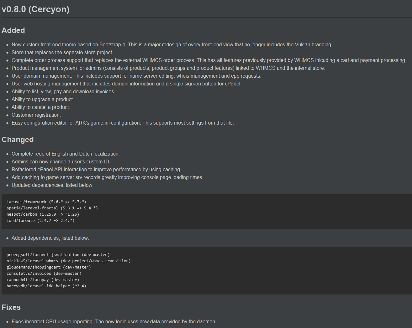This screenshot has width=412, height=328.
Task: Click the Changed section heading
Action: pyautogui.click(x=18, y=140)
